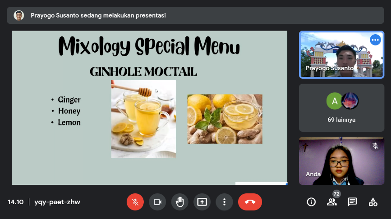This screenshot has height=219, width=391.
Task: Leave the call with red hang-up button
Action: tap(250, 202)
